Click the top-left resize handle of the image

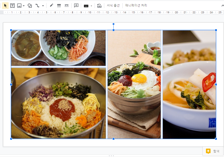click(x=11, y=30)
